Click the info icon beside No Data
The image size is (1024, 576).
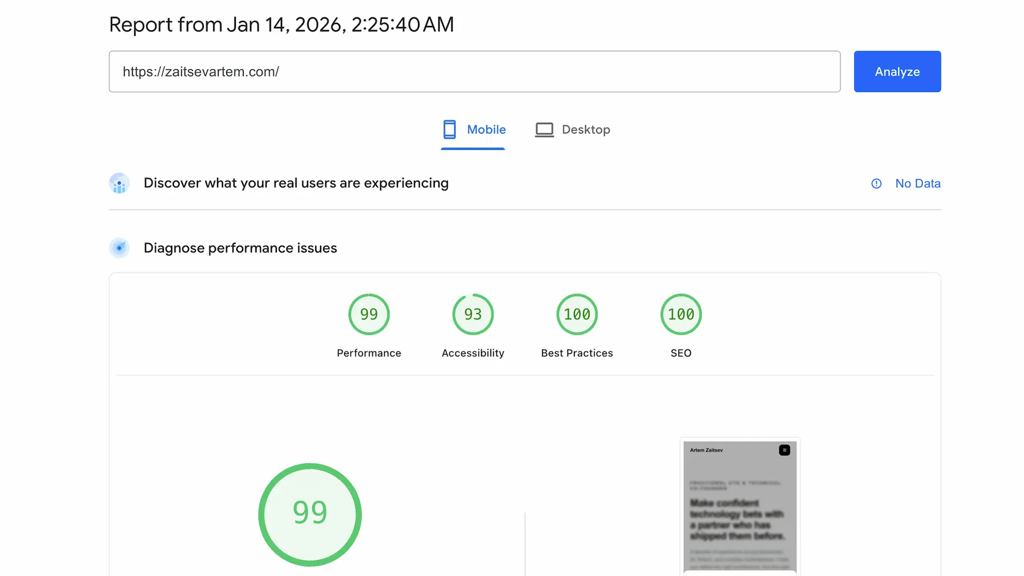[x=876, y=183]
